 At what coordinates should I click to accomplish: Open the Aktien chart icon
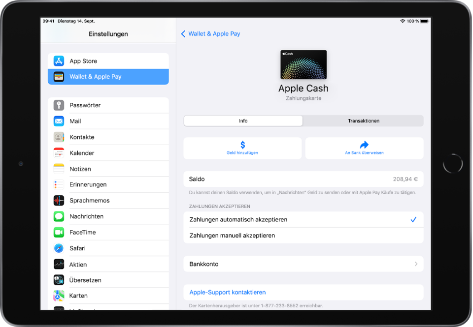59,265
